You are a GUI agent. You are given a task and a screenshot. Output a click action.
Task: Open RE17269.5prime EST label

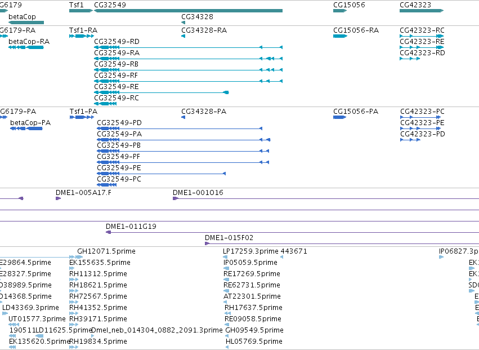tap(252, 274)
